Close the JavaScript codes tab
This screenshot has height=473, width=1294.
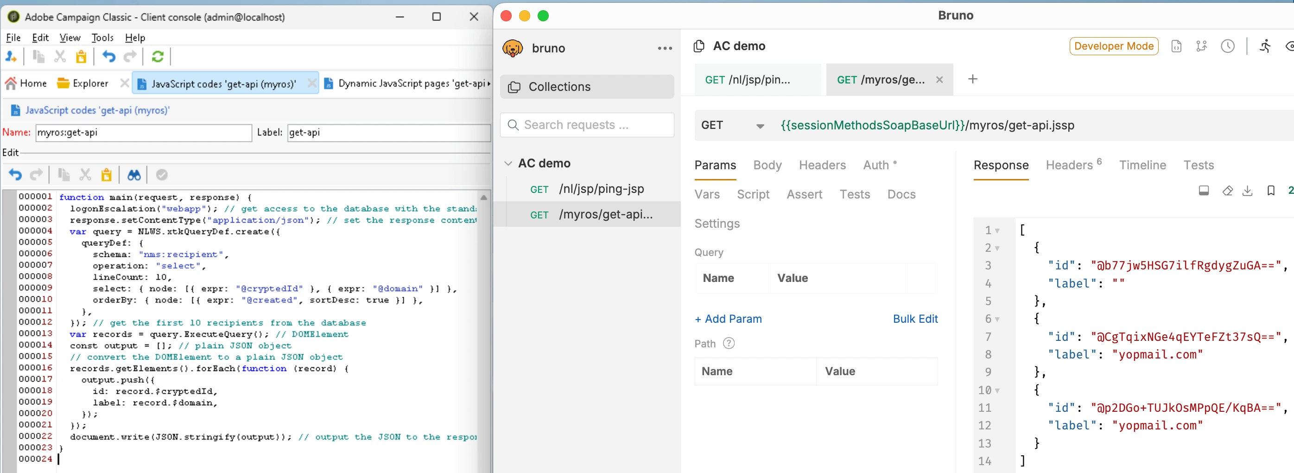(312, 83)
